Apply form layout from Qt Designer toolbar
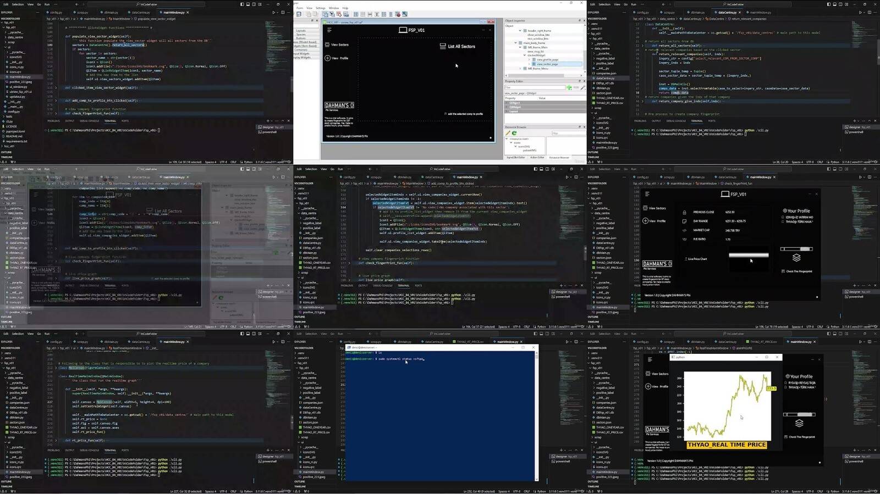The image size is (880, 494). (x=391, y=14)
